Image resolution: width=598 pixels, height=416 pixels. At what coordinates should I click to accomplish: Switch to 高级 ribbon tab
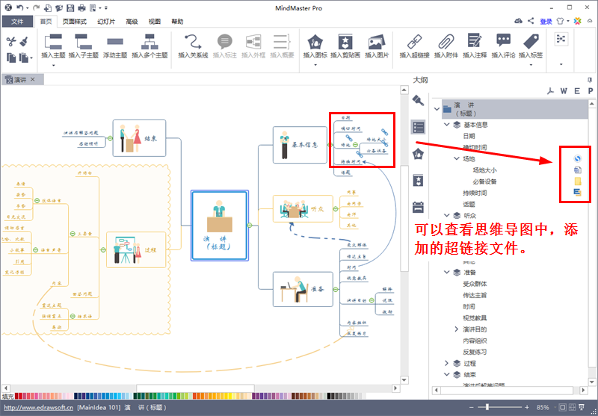coord(132,22)
